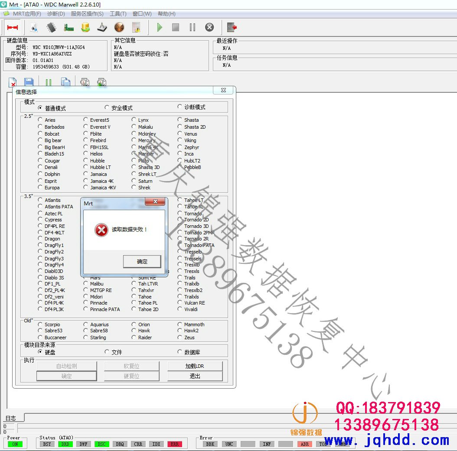Click the DRD status indicator
This screenshot has height=451, width=457.
click(65, 444)
